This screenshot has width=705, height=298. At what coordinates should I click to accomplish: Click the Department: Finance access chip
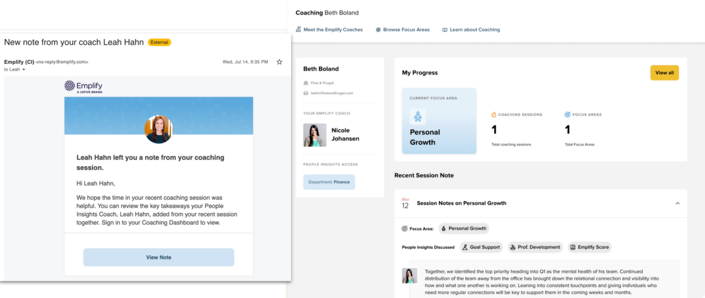click(329, 182)
